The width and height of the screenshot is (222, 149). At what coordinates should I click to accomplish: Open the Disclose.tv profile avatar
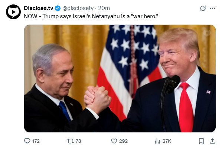(13, 12)
